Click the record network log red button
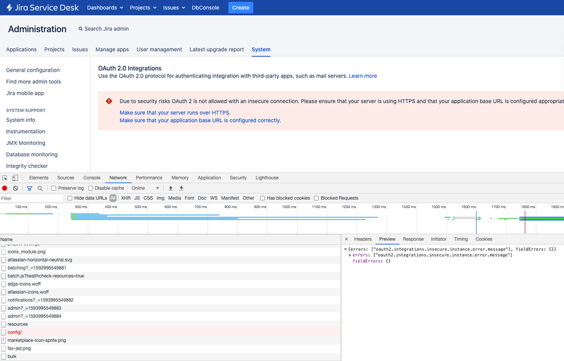 point(5,188)
